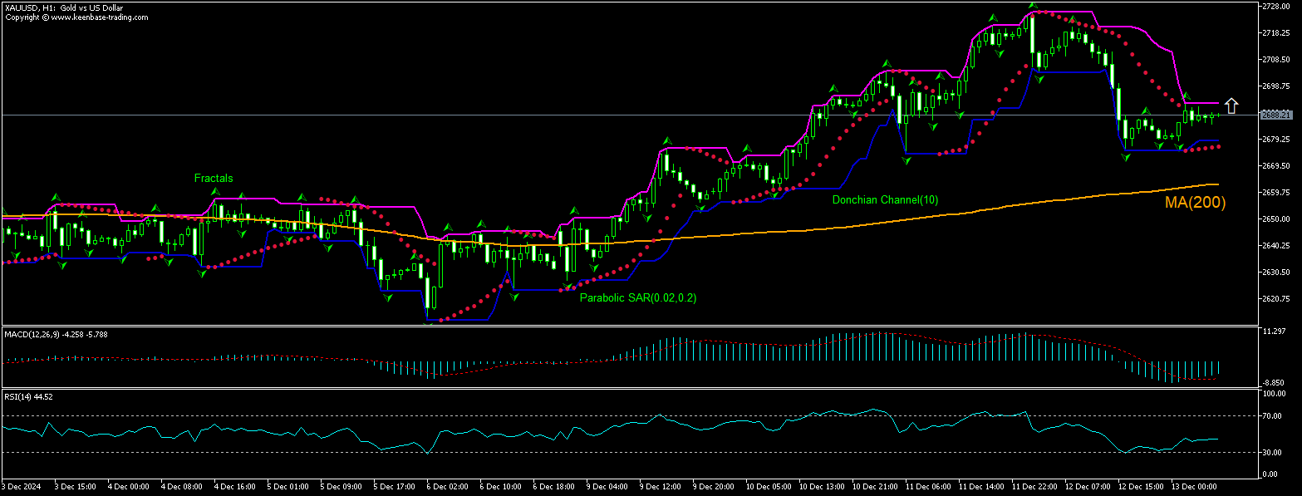Image resolution: width=1302 pixels, height=496 pixels.
Task: Toggle the Fractals indicator by clicking its label
Action: pos(214,178)
